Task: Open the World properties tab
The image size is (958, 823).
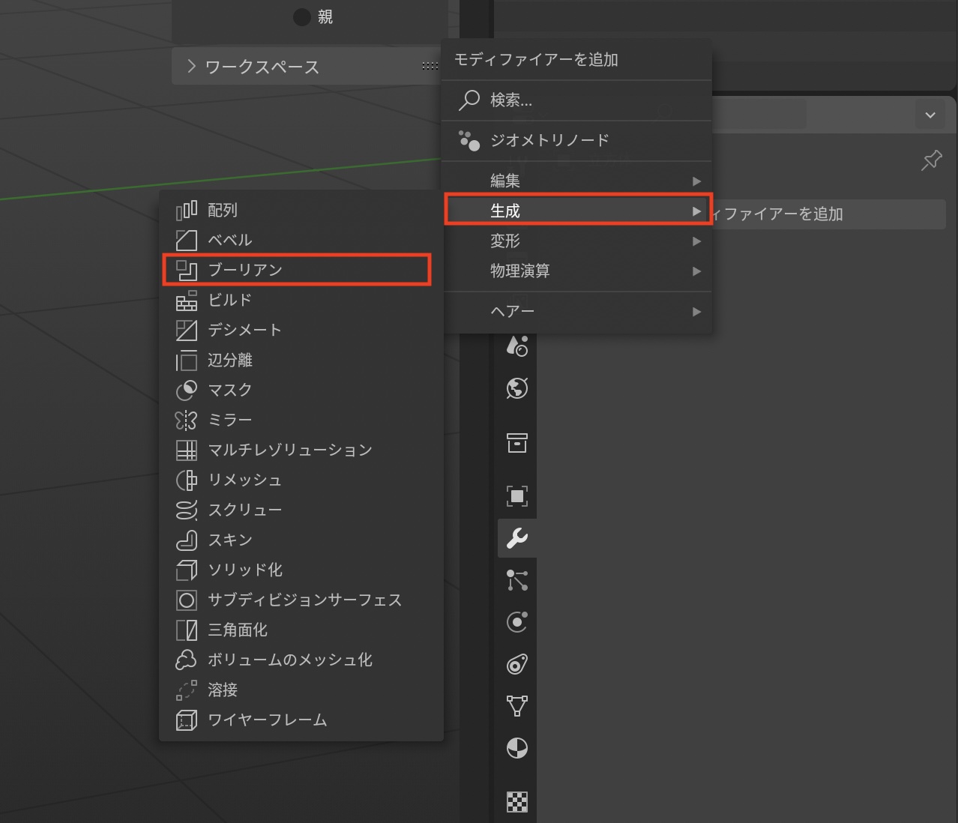Action: coord(517,388)
